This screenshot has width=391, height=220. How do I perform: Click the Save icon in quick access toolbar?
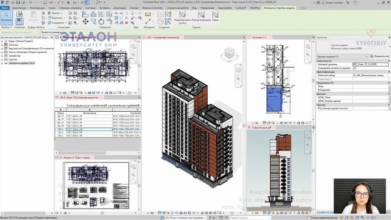(18, 2)
